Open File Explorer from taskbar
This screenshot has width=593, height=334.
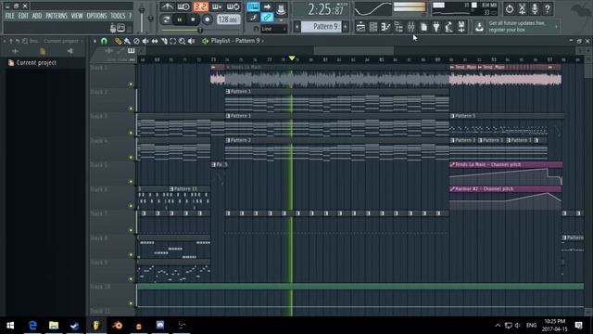[54, 326]
